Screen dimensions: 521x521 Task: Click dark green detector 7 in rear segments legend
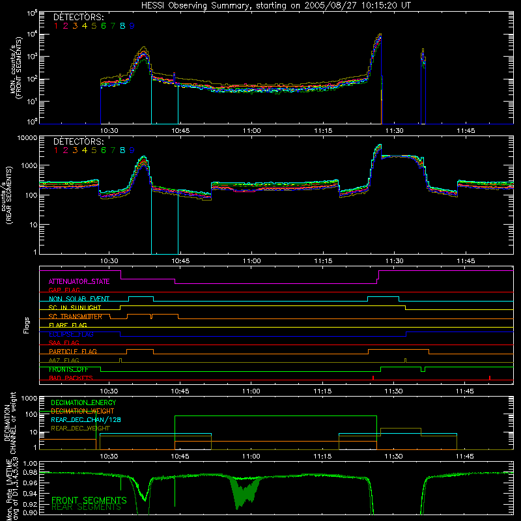click(113, 150)
